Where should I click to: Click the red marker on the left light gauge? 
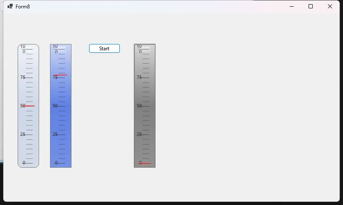coord(29,106)
